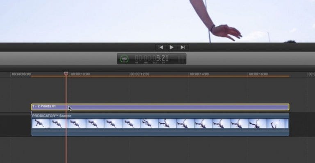Viewport: 315px width, 163px height.
Task: Click the right edge of the purple title clip
Action: [x=289, y=107]
